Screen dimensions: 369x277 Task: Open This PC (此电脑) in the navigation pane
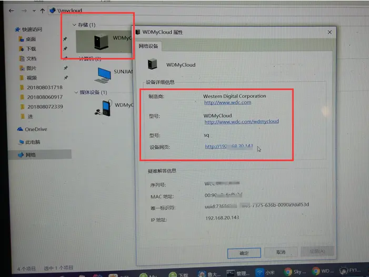click(29, 142)
